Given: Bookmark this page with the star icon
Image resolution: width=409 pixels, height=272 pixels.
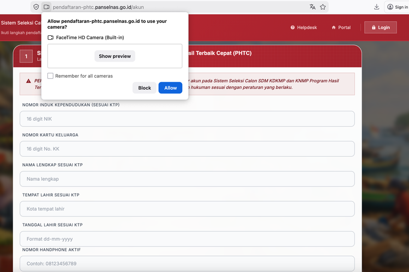Looking at the screenshot, I should point(323,7).
